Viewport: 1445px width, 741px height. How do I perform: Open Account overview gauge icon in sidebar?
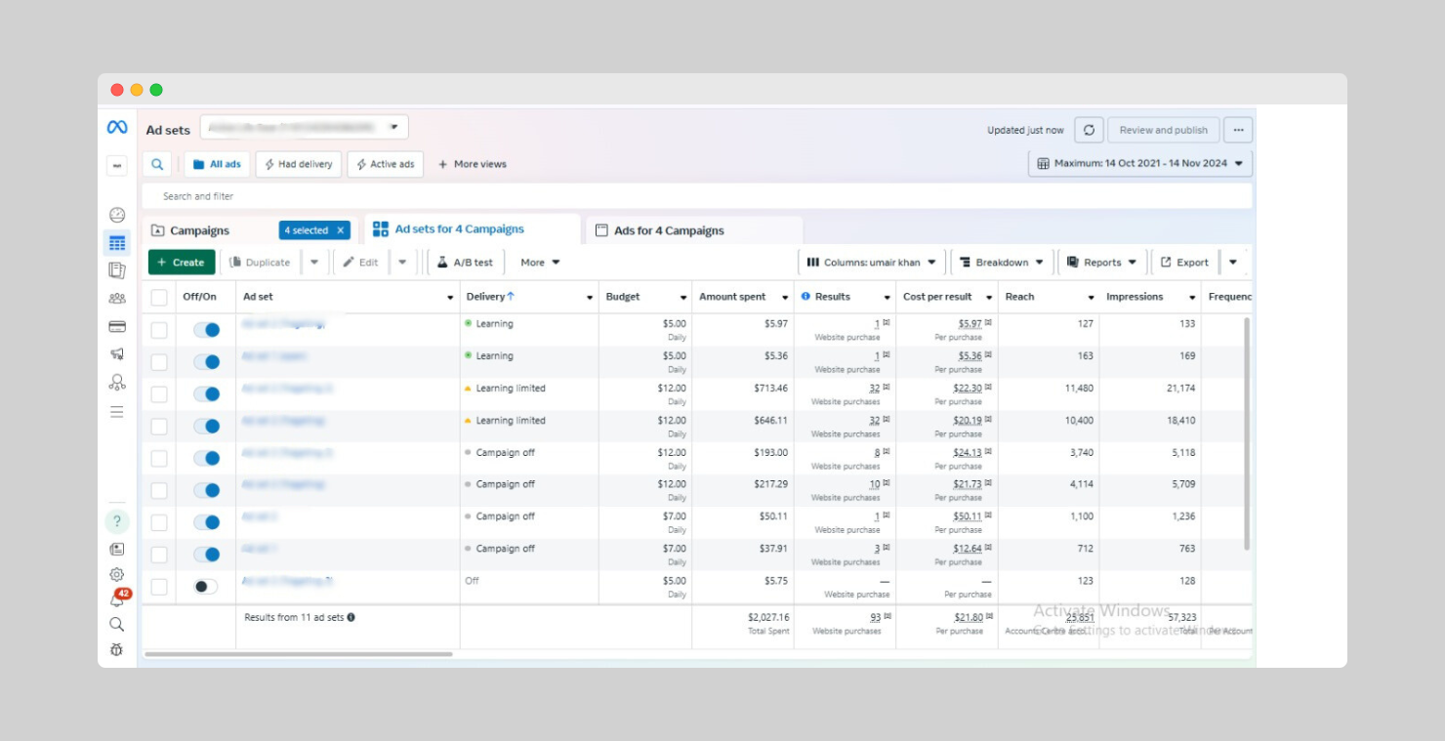point(117,215)
